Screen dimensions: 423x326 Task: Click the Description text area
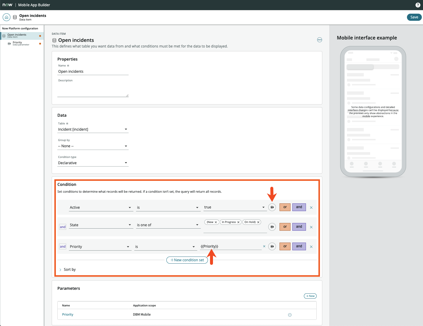(93, 90)
